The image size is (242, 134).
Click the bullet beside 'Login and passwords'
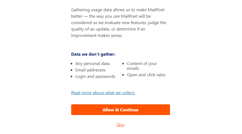click(x=72, y=77)
